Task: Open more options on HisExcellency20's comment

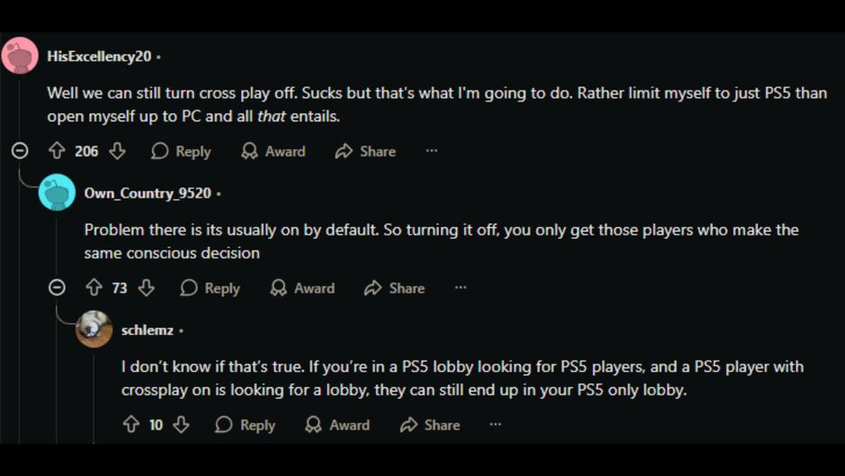Action: click(431, 151)
